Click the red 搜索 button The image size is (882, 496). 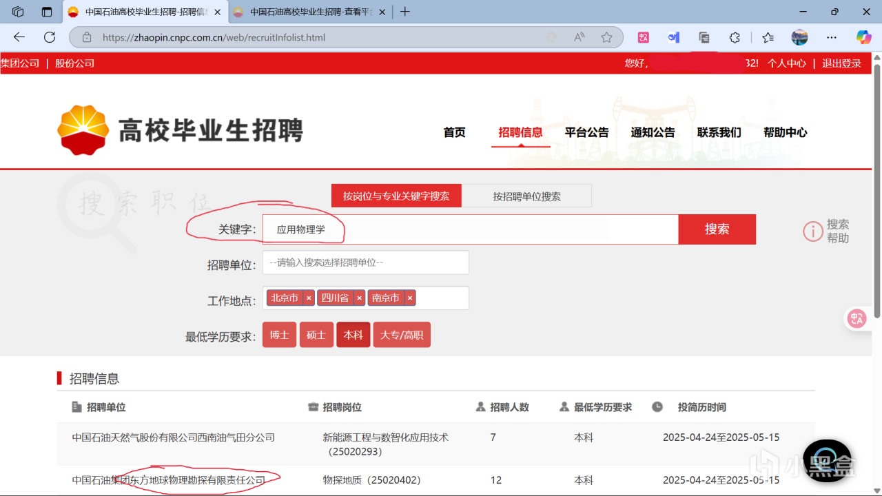717,229
